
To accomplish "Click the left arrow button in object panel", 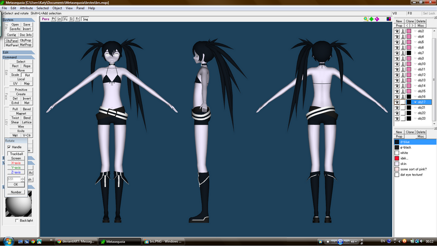I will click(x=407, y=26).
